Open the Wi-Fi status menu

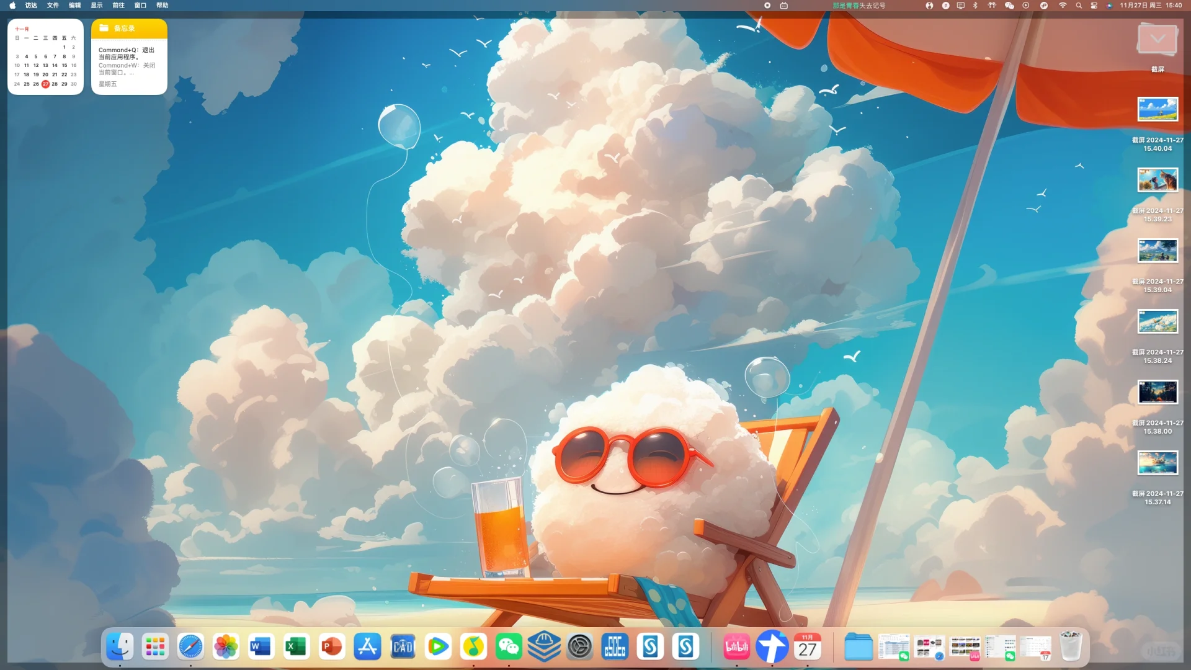click(x=1063, y=6)
